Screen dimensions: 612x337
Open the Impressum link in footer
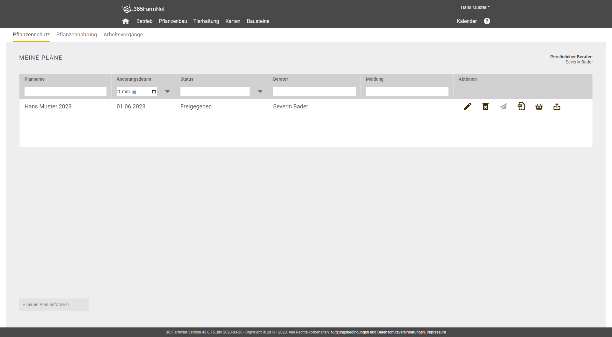(436, 332)
